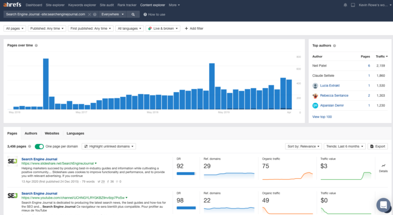Open the All languages dropdown
Viewport: 393px width, 215px height.
pos(129,29)
